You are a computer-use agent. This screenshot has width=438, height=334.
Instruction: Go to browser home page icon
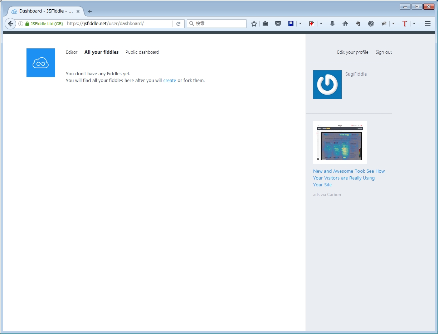point(345,24)
